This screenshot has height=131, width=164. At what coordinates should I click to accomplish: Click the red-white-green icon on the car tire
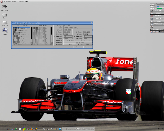(x=129, y=92)
